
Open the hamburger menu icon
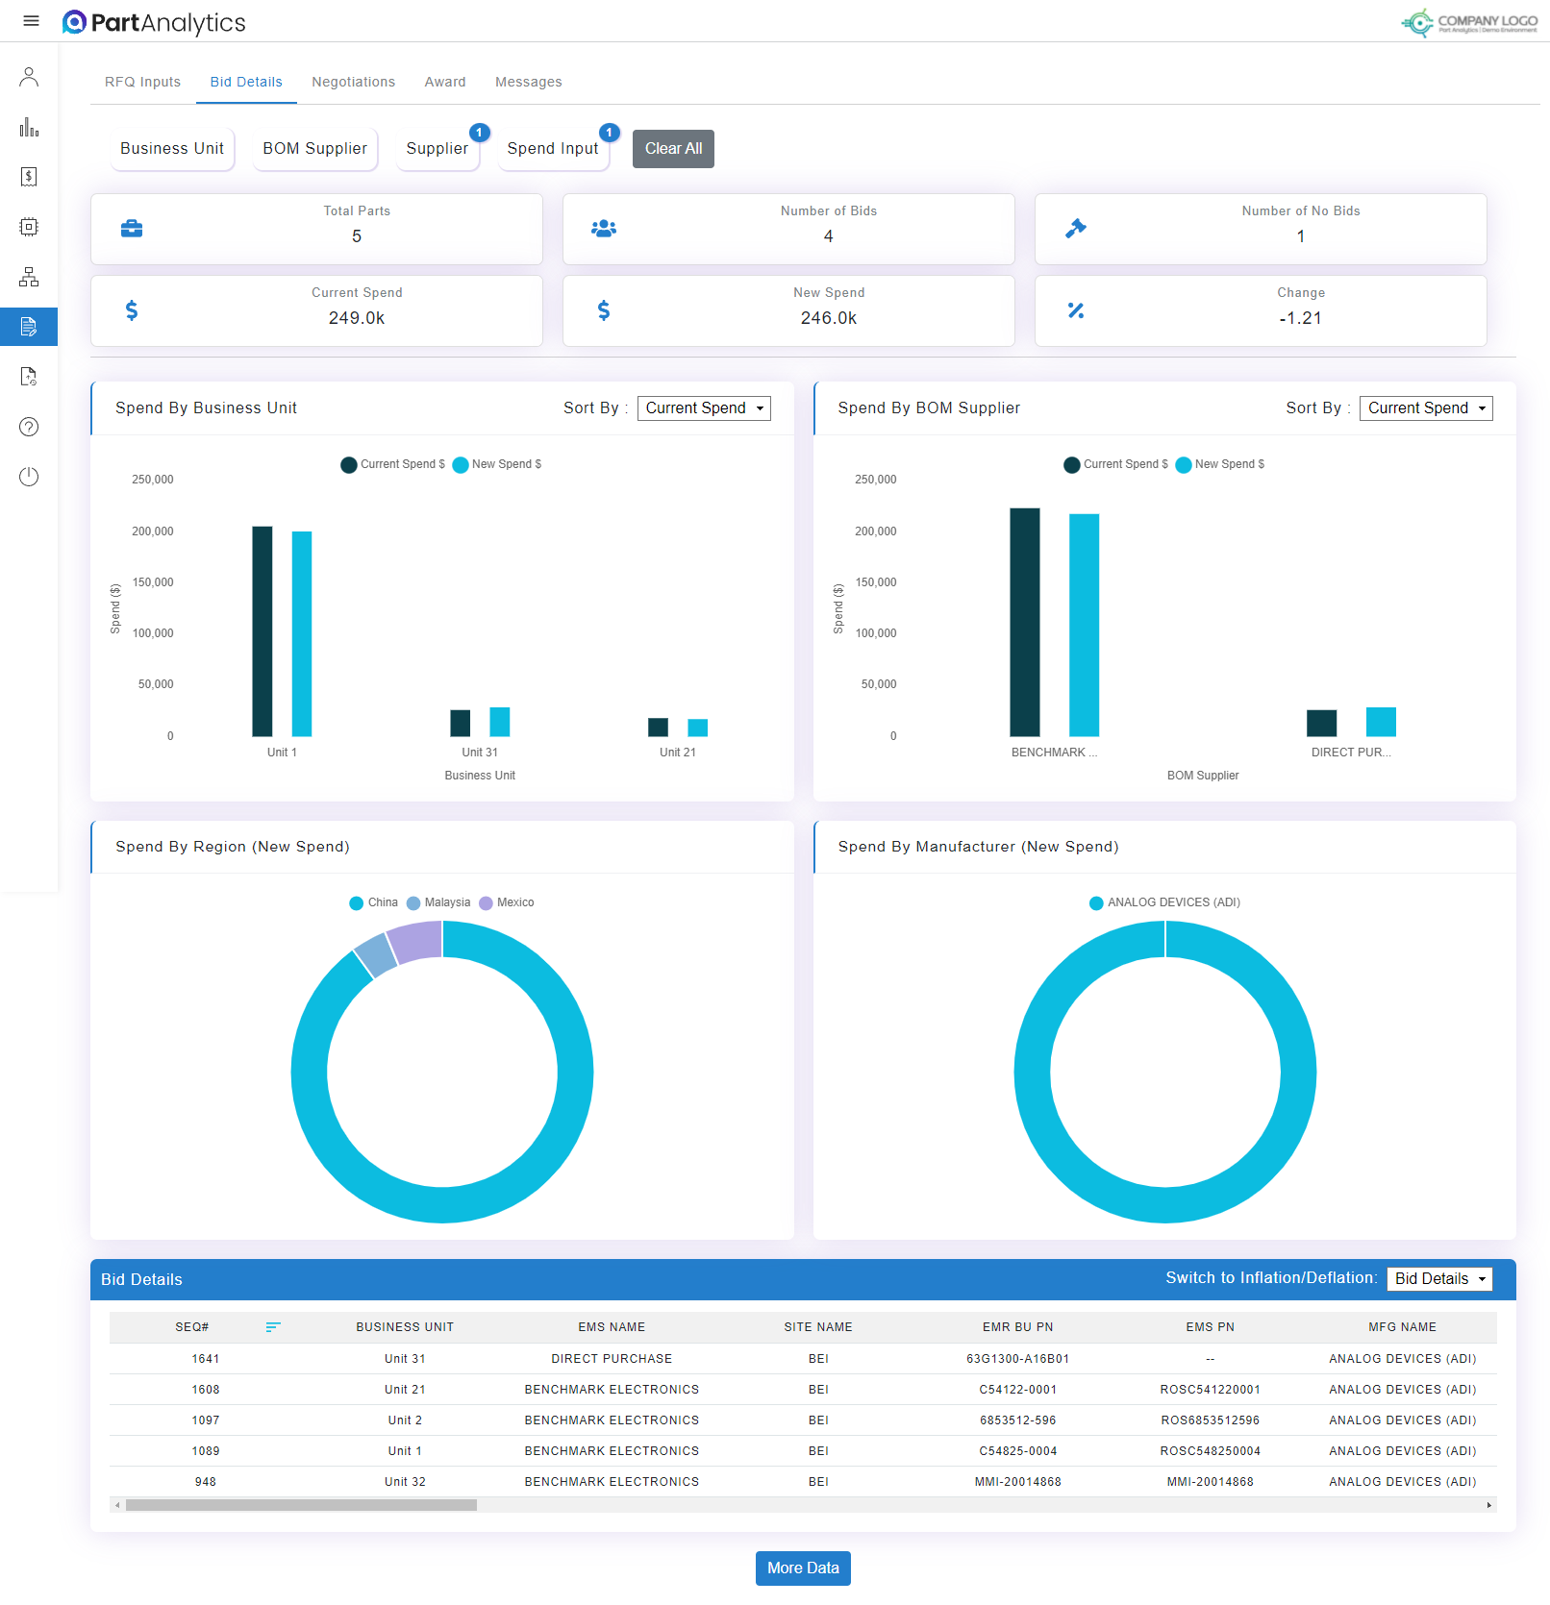click(31, 21)
